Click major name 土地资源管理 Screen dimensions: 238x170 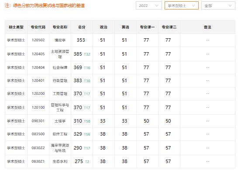(x=60, y=54)
